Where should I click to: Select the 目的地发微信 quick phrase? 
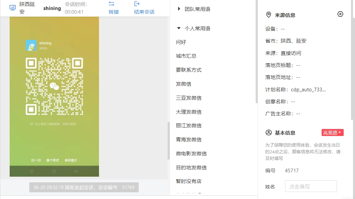tap(191, 168)
